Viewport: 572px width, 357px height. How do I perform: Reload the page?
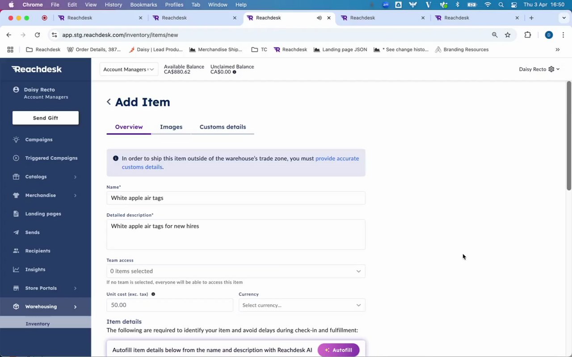37,35
